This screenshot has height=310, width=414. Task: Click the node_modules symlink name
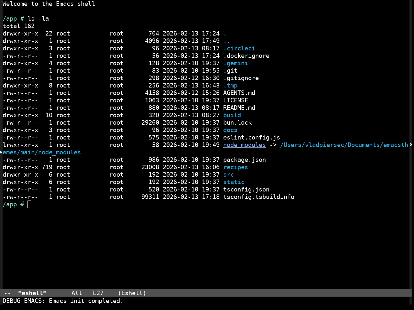[245, 145]
